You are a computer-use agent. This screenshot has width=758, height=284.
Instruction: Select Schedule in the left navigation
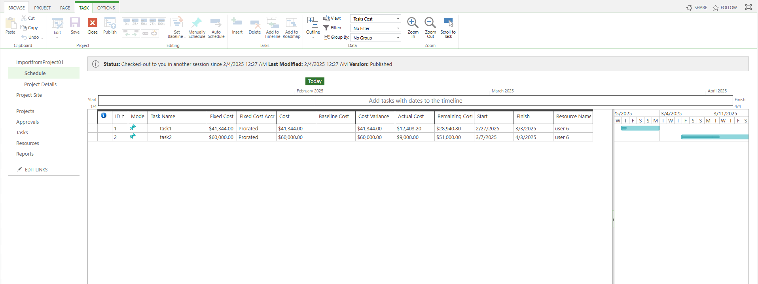pos(44,73)
